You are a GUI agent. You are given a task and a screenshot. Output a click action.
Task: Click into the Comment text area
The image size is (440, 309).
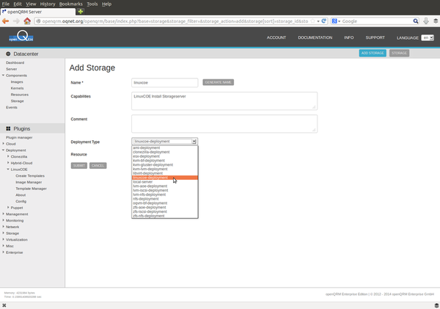pos(224,123)
